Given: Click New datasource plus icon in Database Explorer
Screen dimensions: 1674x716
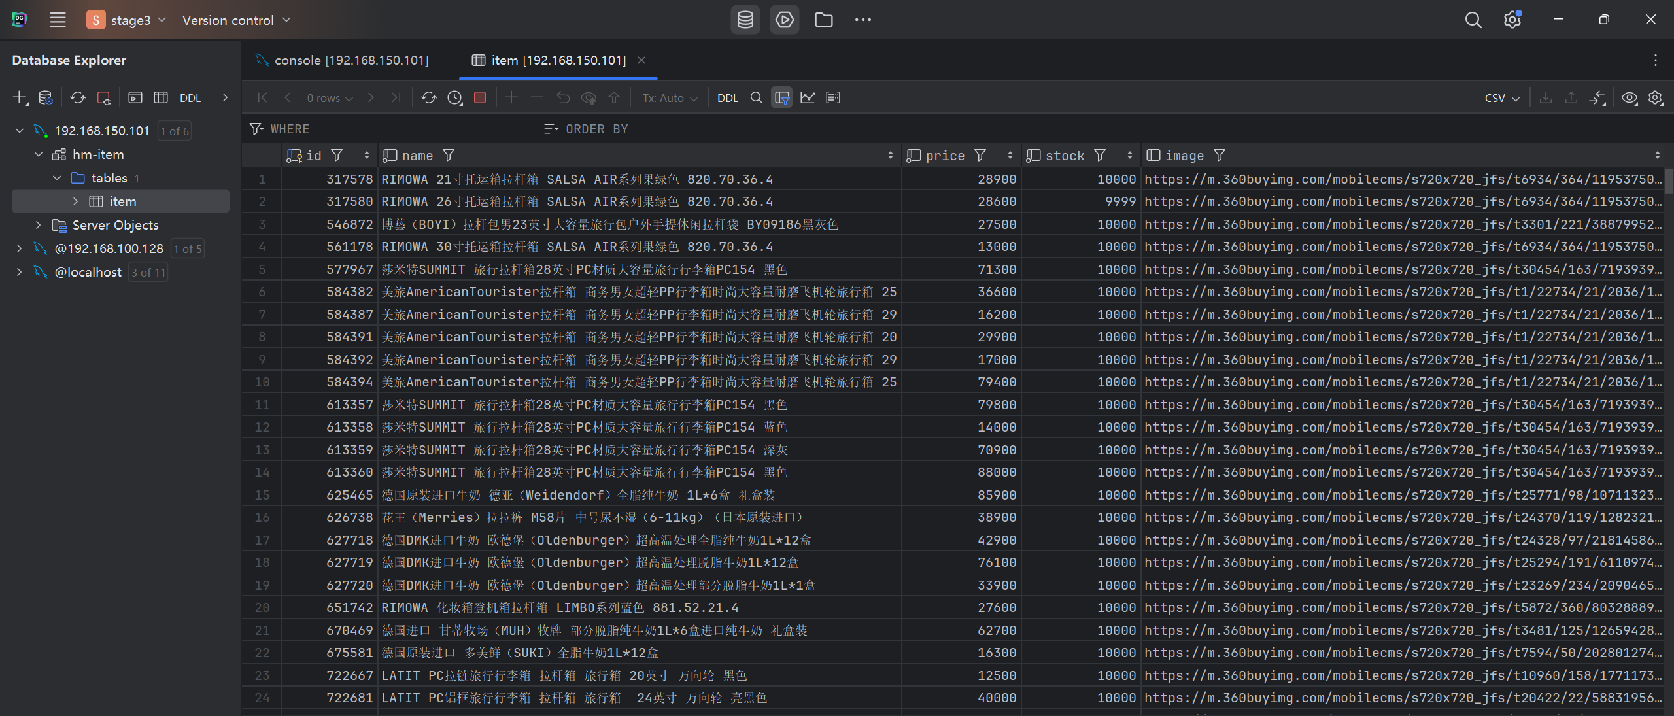Looking at the screenshot, I should tap(20, 98).
